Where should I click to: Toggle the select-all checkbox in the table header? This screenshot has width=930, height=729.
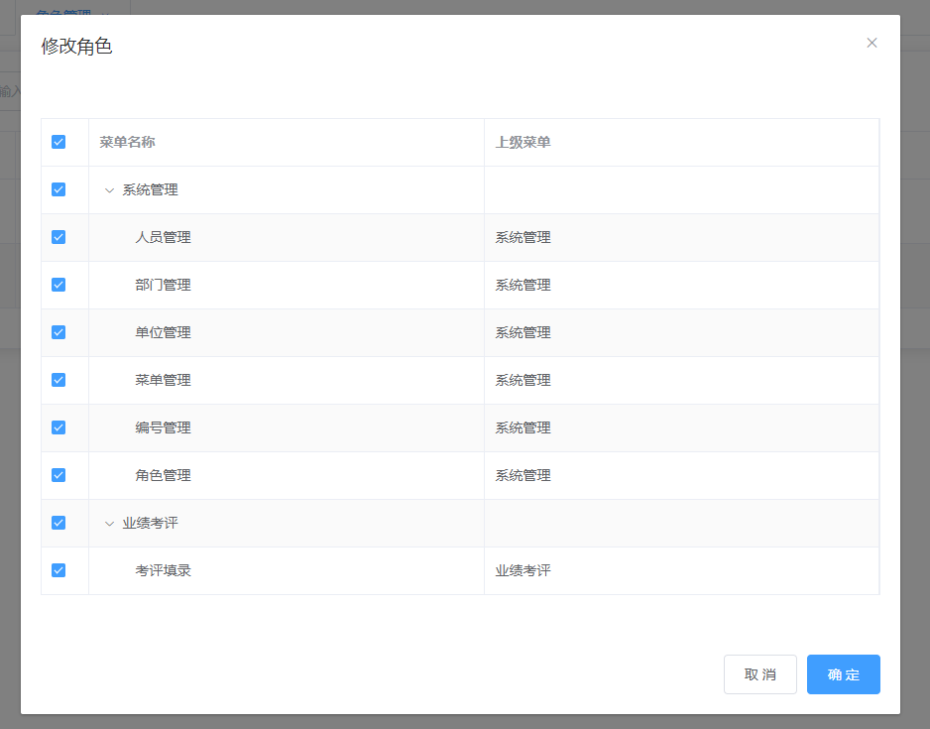point(58,142)
